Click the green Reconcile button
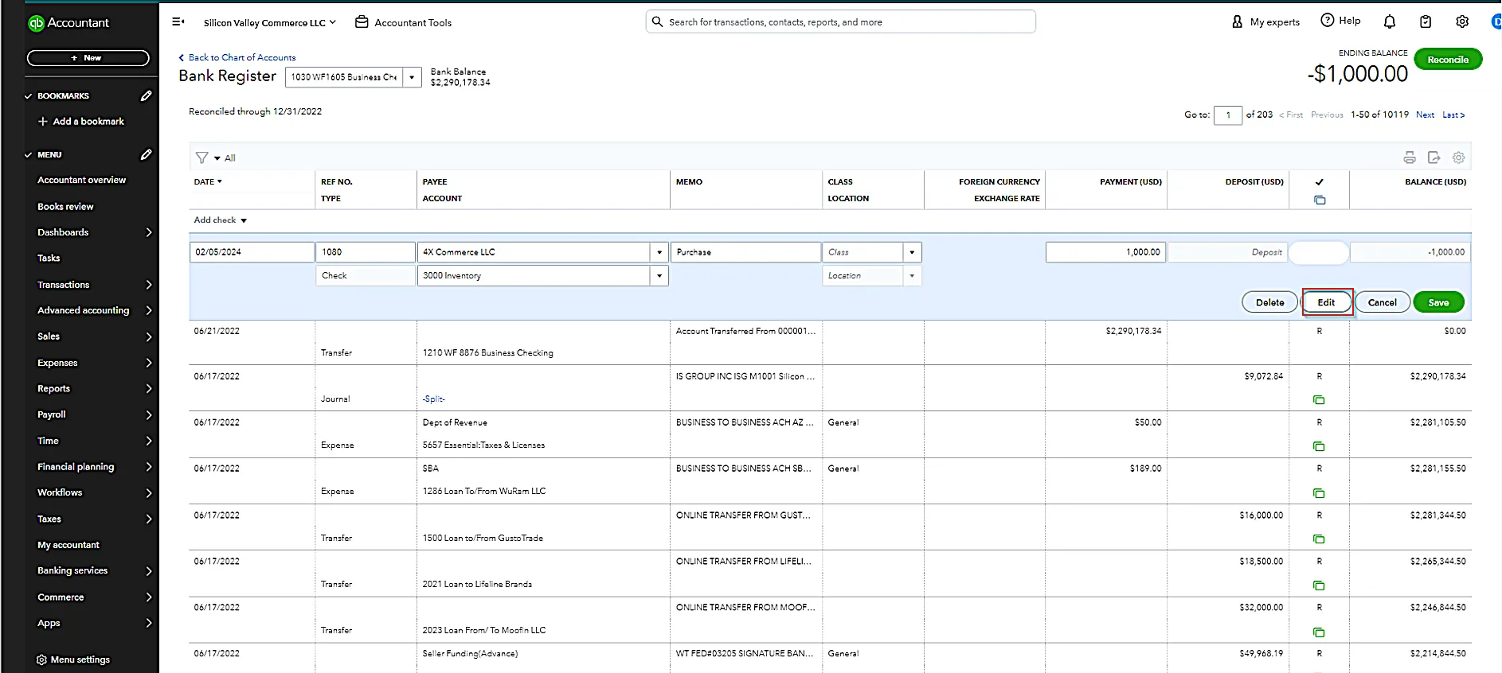1502x673 pixels. [1448, 60]
